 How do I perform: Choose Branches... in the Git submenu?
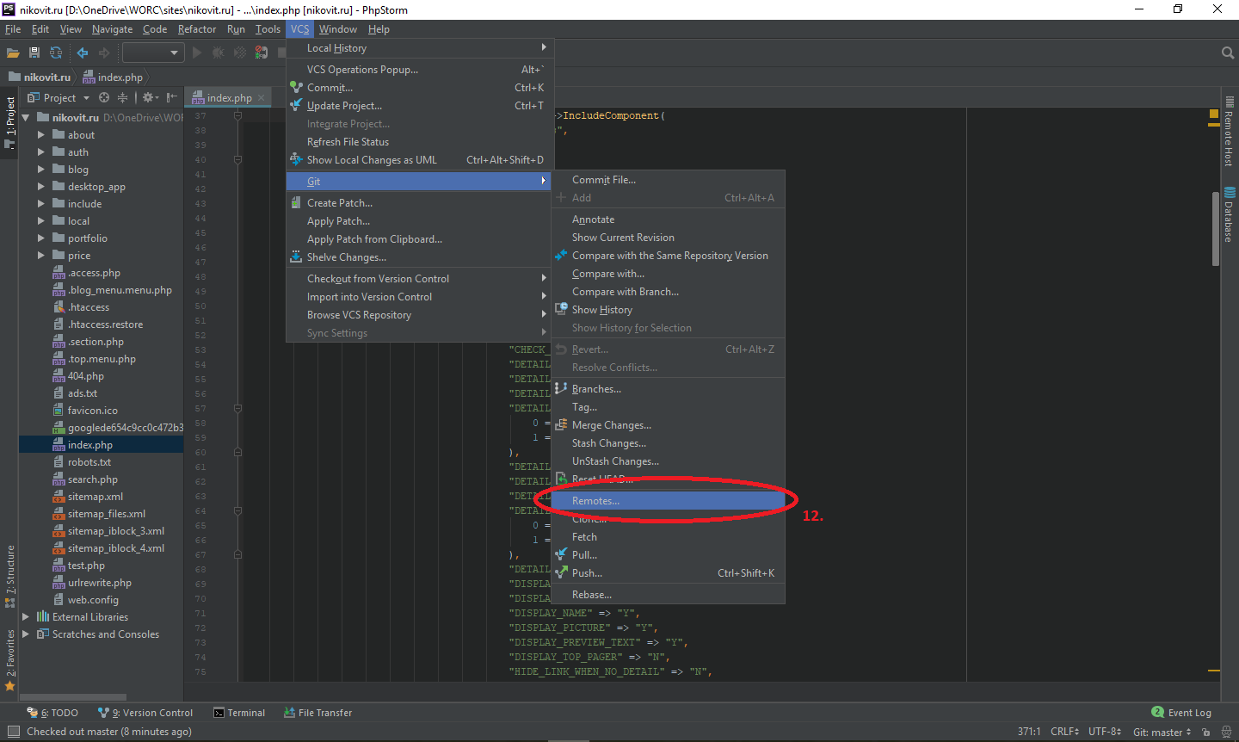pos(668,389)
